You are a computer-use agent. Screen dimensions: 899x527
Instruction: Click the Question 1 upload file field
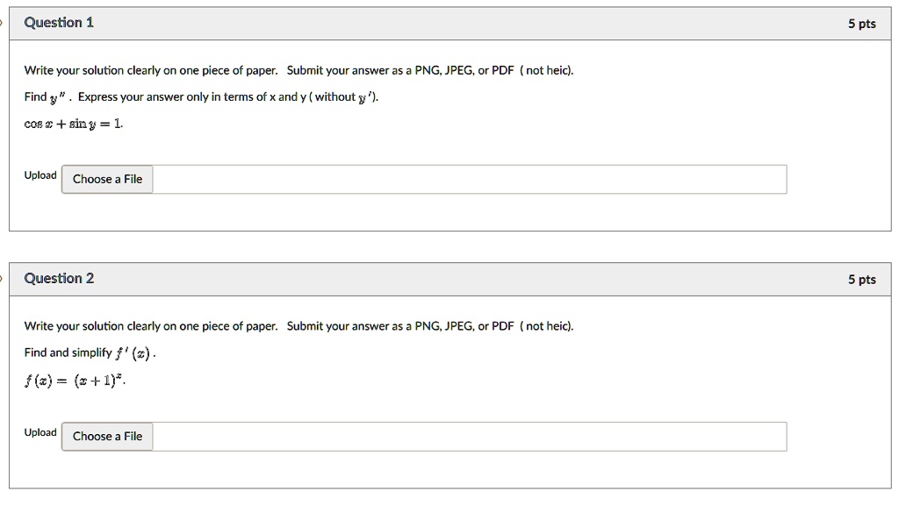click(x=470, y=179)
